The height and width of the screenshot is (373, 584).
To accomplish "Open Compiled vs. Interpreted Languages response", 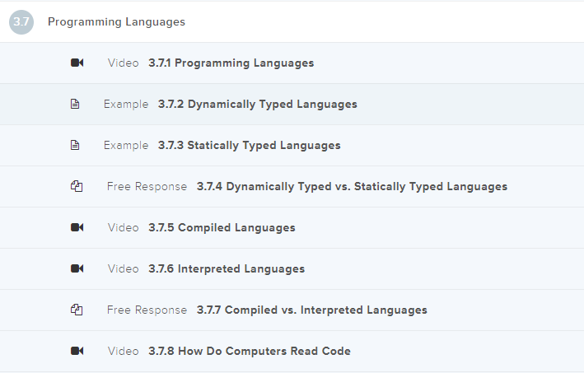I will pyautogui.click(x=311, y=310).
